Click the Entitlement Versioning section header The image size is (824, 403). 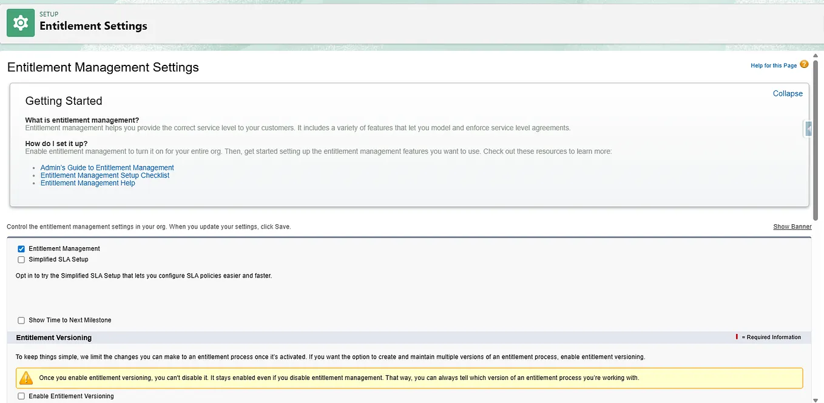tap(53, 338)
